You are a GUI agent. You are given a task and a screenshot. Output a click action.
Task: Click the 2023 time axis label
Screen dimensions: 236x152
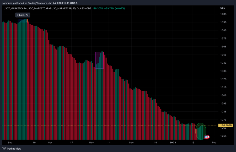173,143
